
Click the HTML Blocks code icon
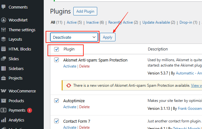point(3,49)
